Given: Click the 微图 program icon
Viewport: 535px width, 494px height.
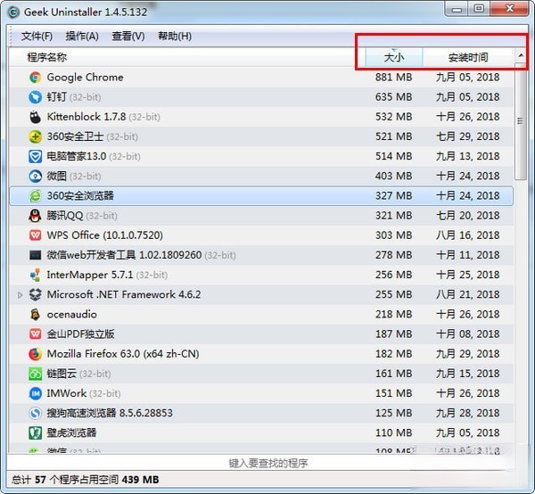Looking at the screenshot, I should tap(35, 177).
